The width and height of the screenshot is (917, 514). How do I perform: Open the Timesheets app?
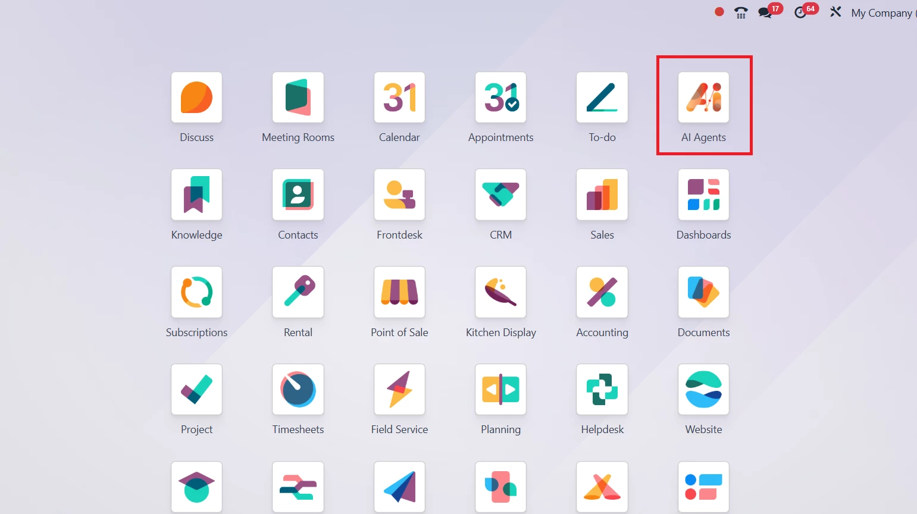click(x=298, y=390)
